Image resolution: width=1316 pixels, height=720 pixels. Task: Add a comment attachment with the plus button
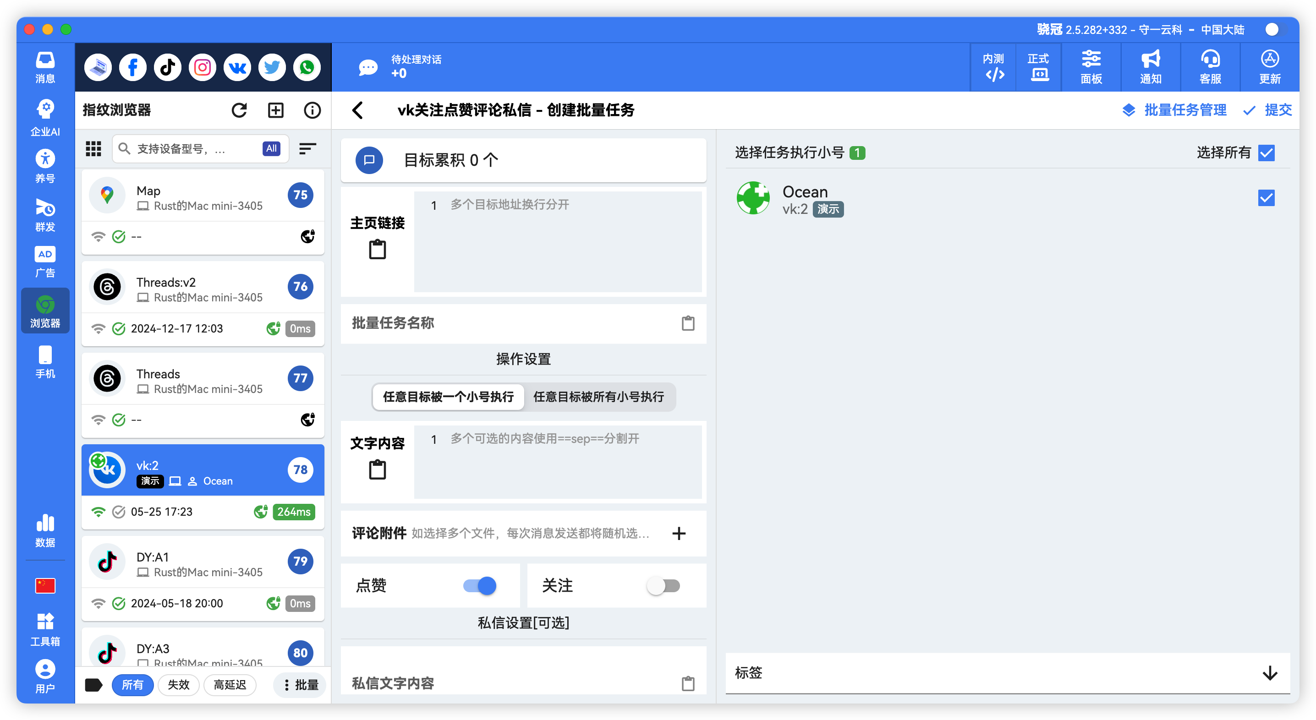click(680, 534)
